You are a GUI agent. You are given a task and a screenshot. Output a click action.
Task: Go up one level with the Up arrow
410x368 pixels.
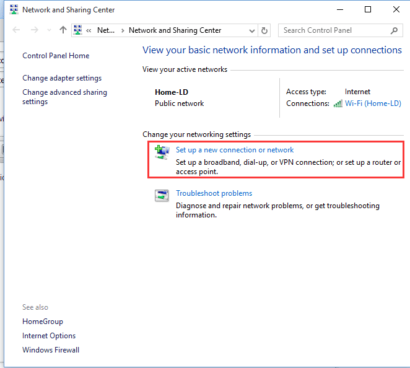coord(63,30)
